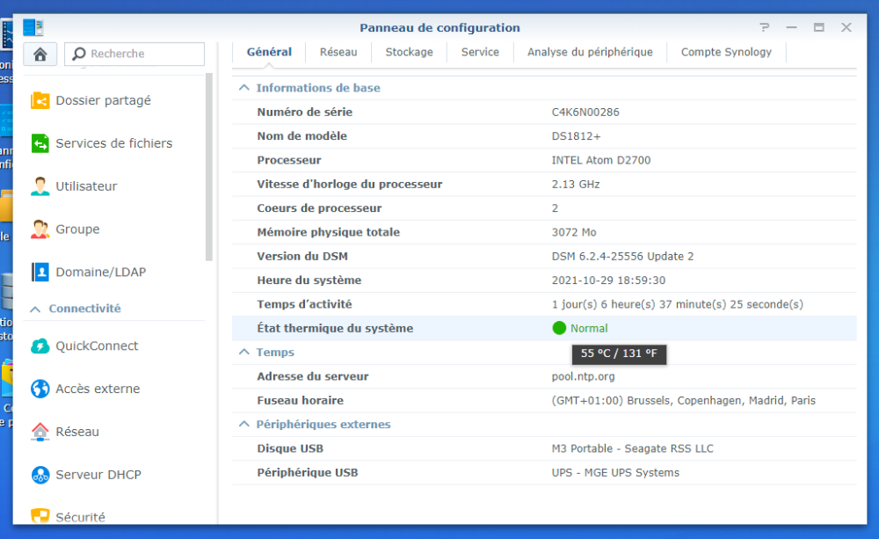
Task: Click the system time 2021-10-29 18:59:30
Action: tap(608, 280)
